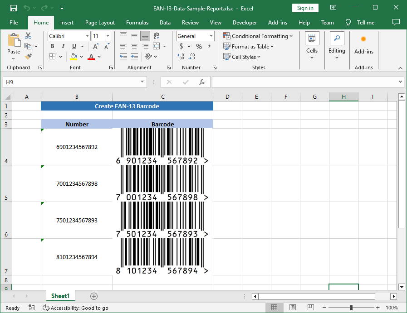Image resolution: width=407 pixels, height=313 pixels.
Task: Collapse the ribbon with the chevron
Action: pos(400,68)
